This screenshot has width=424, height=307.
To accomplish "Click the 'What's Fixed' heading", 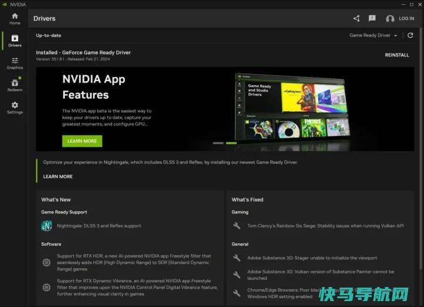I will 247,199.
